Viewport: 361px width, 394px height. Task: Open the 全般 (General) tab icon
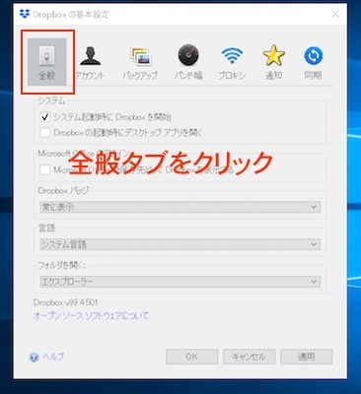(47, 62)
